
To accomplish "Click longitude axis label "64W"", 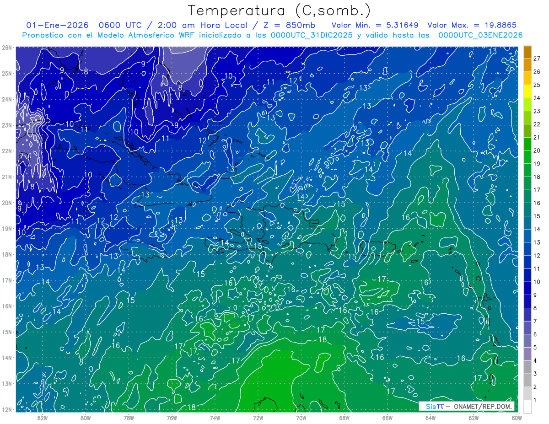I will 431,418.
